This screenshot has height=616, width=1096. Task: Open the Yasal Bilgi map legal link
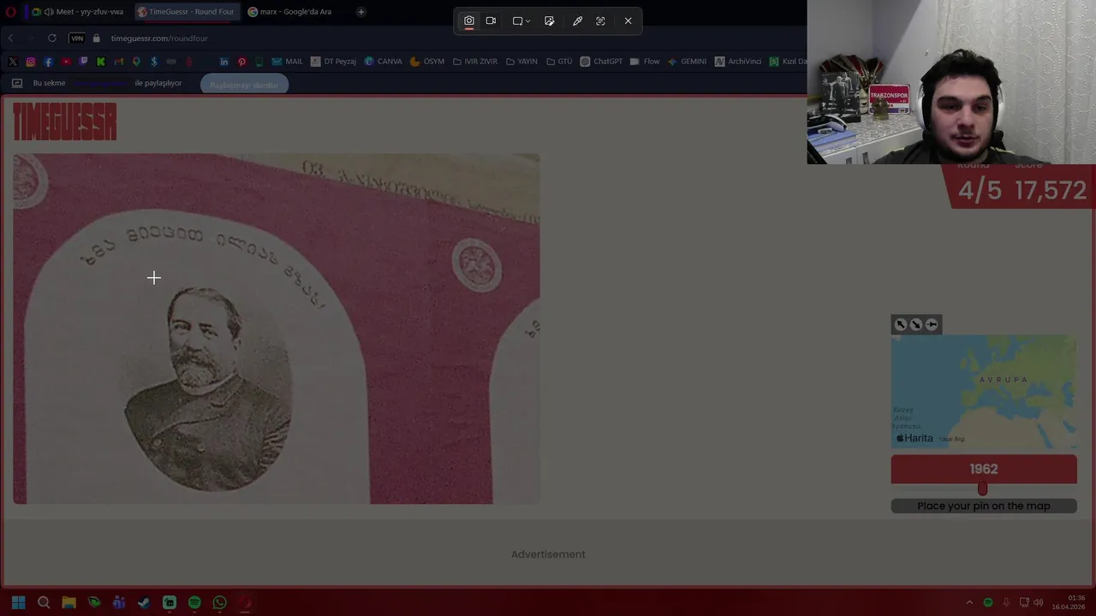click(x=951, y=439)
